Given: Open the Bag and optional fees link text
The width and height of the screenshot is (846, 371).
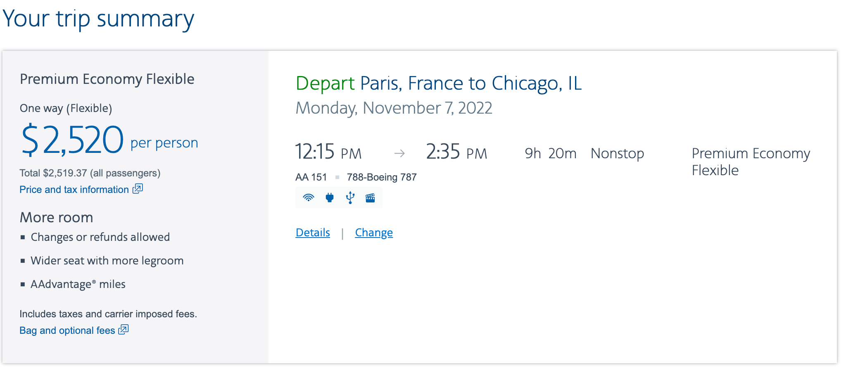Looking at the screenshot, I should pos(67,331).
